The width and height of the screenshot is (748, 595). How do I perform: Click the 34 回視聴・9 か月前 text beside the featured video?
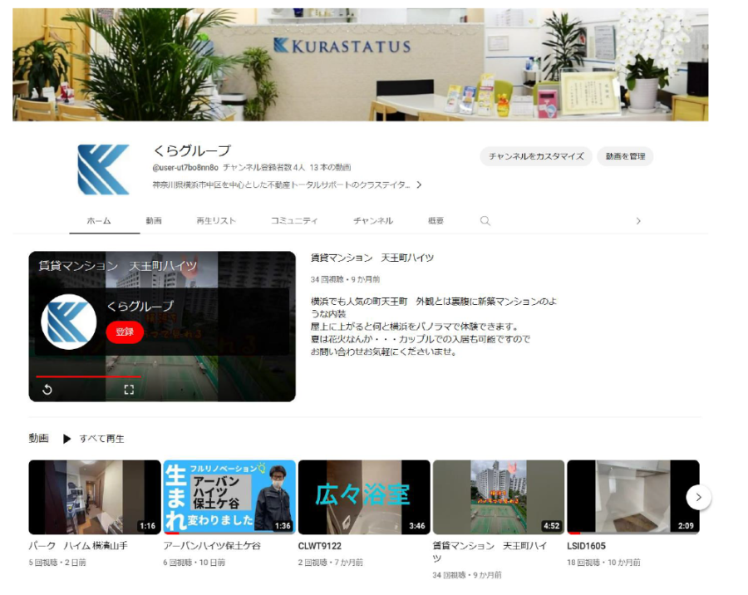coord(345,279)
